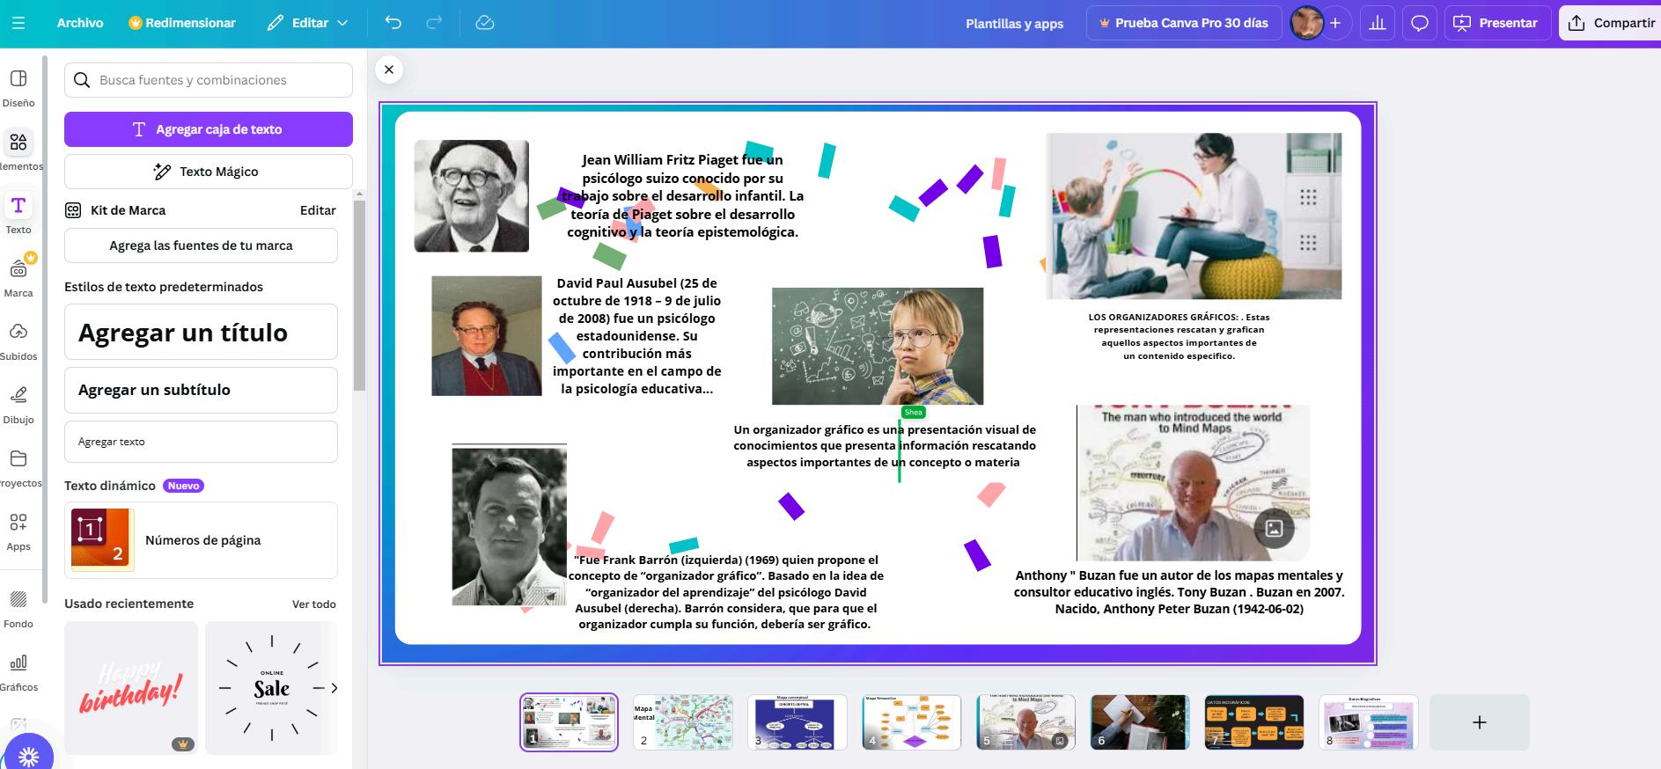Click the text panel vertical scrollbar
The width and height of the screenshot is (1661, 769).
359,295
